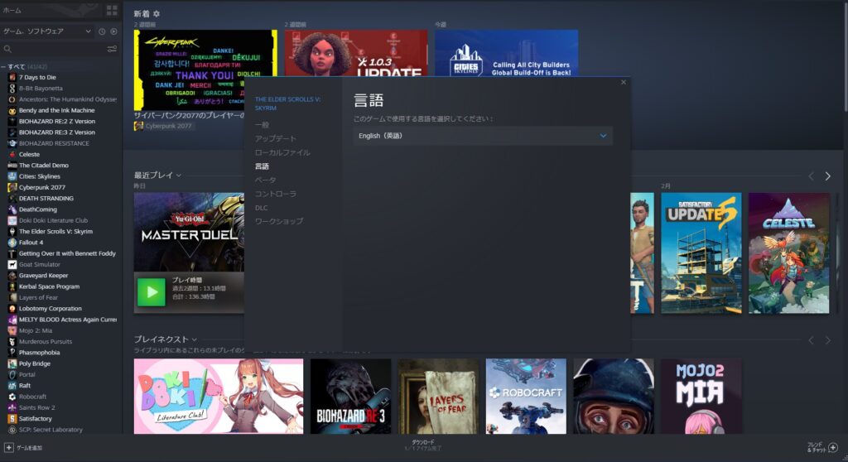The width and height of the screenshot is (848, 462).
Task: Click the library search magnifier icon
Action: (7, 49)
